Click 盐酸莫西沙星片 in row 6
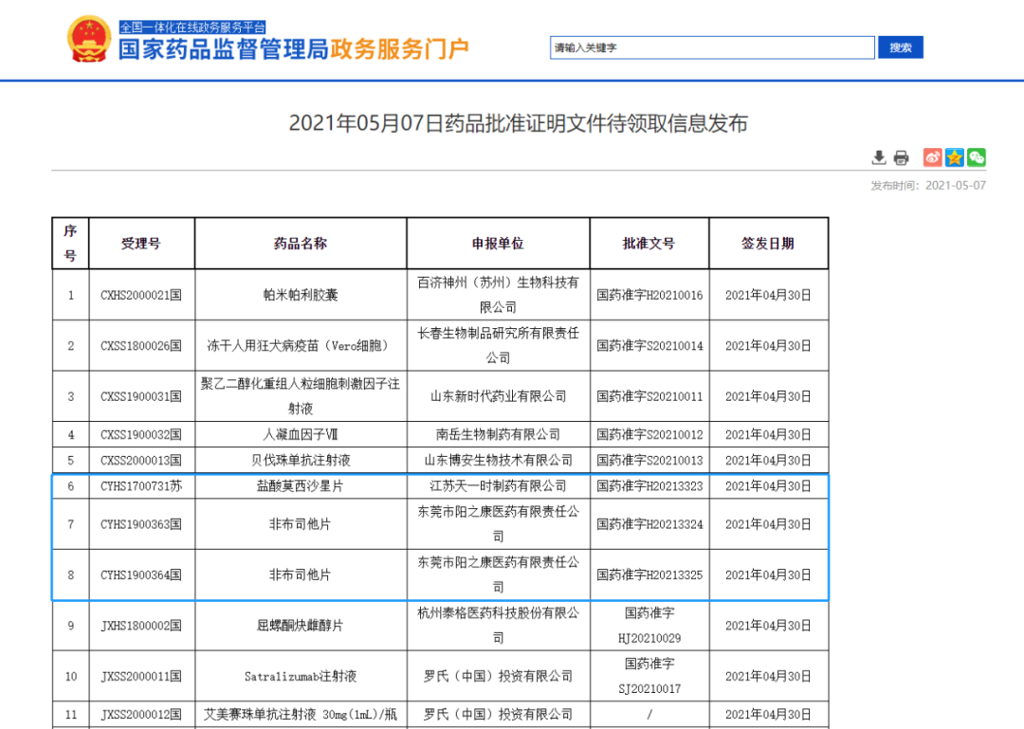1024x729 pixels. coord(301,485)
